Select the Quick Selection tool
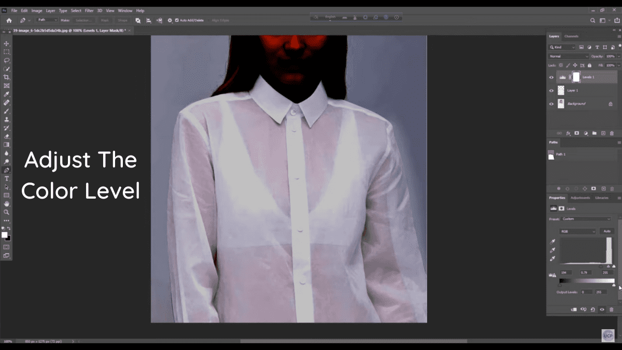 click(x=7, y=69)
